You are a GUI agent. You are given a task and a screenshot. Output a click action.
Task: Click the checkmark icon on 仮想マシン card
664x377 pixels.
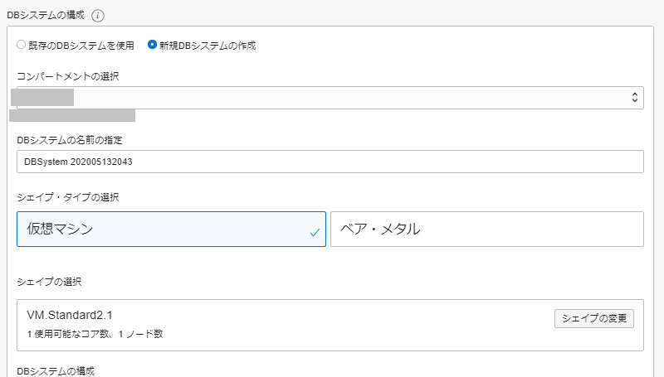[x=315, y=233]
